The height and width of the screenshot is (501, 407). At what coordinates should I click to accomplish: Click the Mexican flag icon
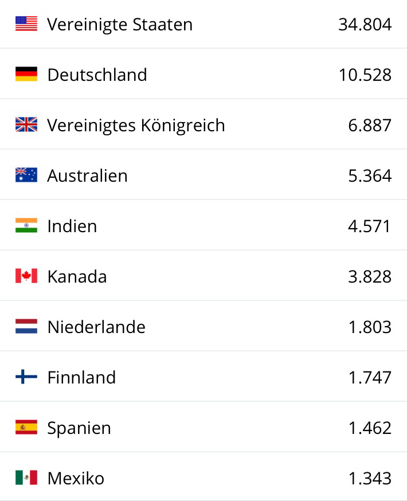pyautogui.click(x=26, y=477)
